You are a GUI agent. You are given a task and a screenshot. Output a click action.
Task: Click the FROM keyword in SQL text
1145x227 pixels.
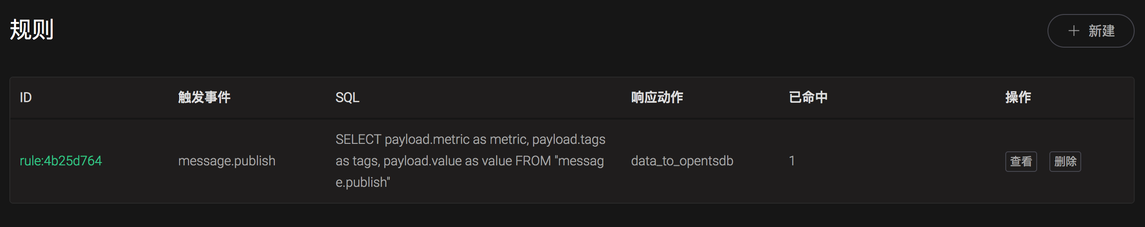click(x=533, y=161)
